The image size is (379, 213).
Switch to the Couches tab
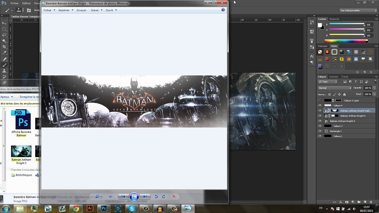point(333,77)
